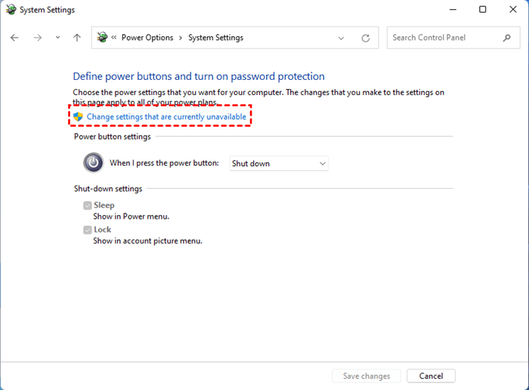Focus the Search Control Panel field
This screenshot has width=529, height=390.
[446, 38]
